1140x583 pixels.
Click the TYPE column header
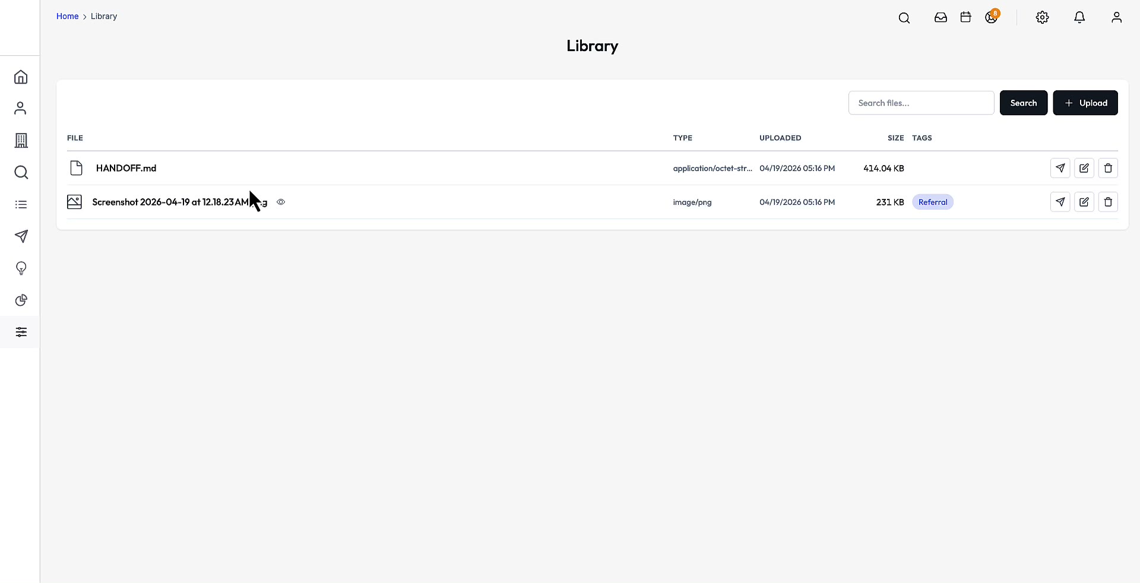pyautogui.click(x=682, y=138)
